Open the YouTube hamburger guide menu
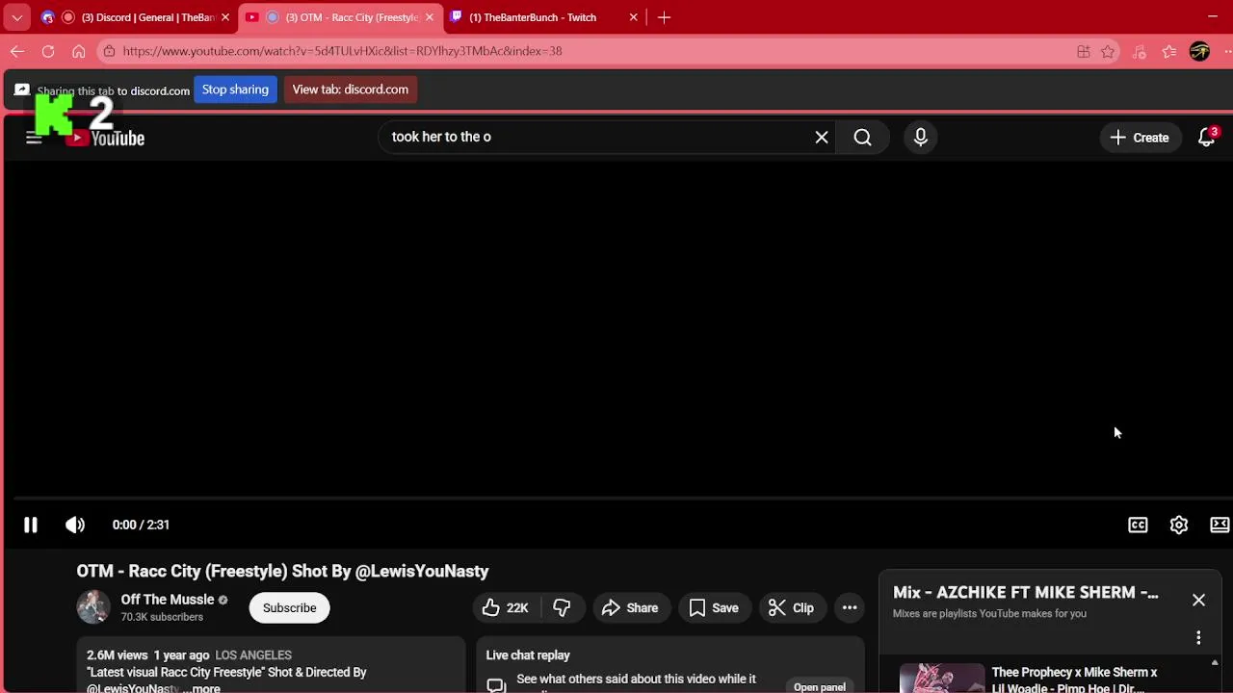 34,138
